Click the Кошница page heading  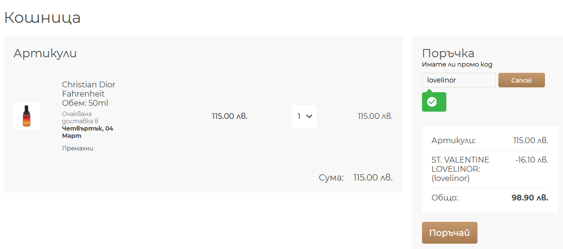click(x=42, y=18)
